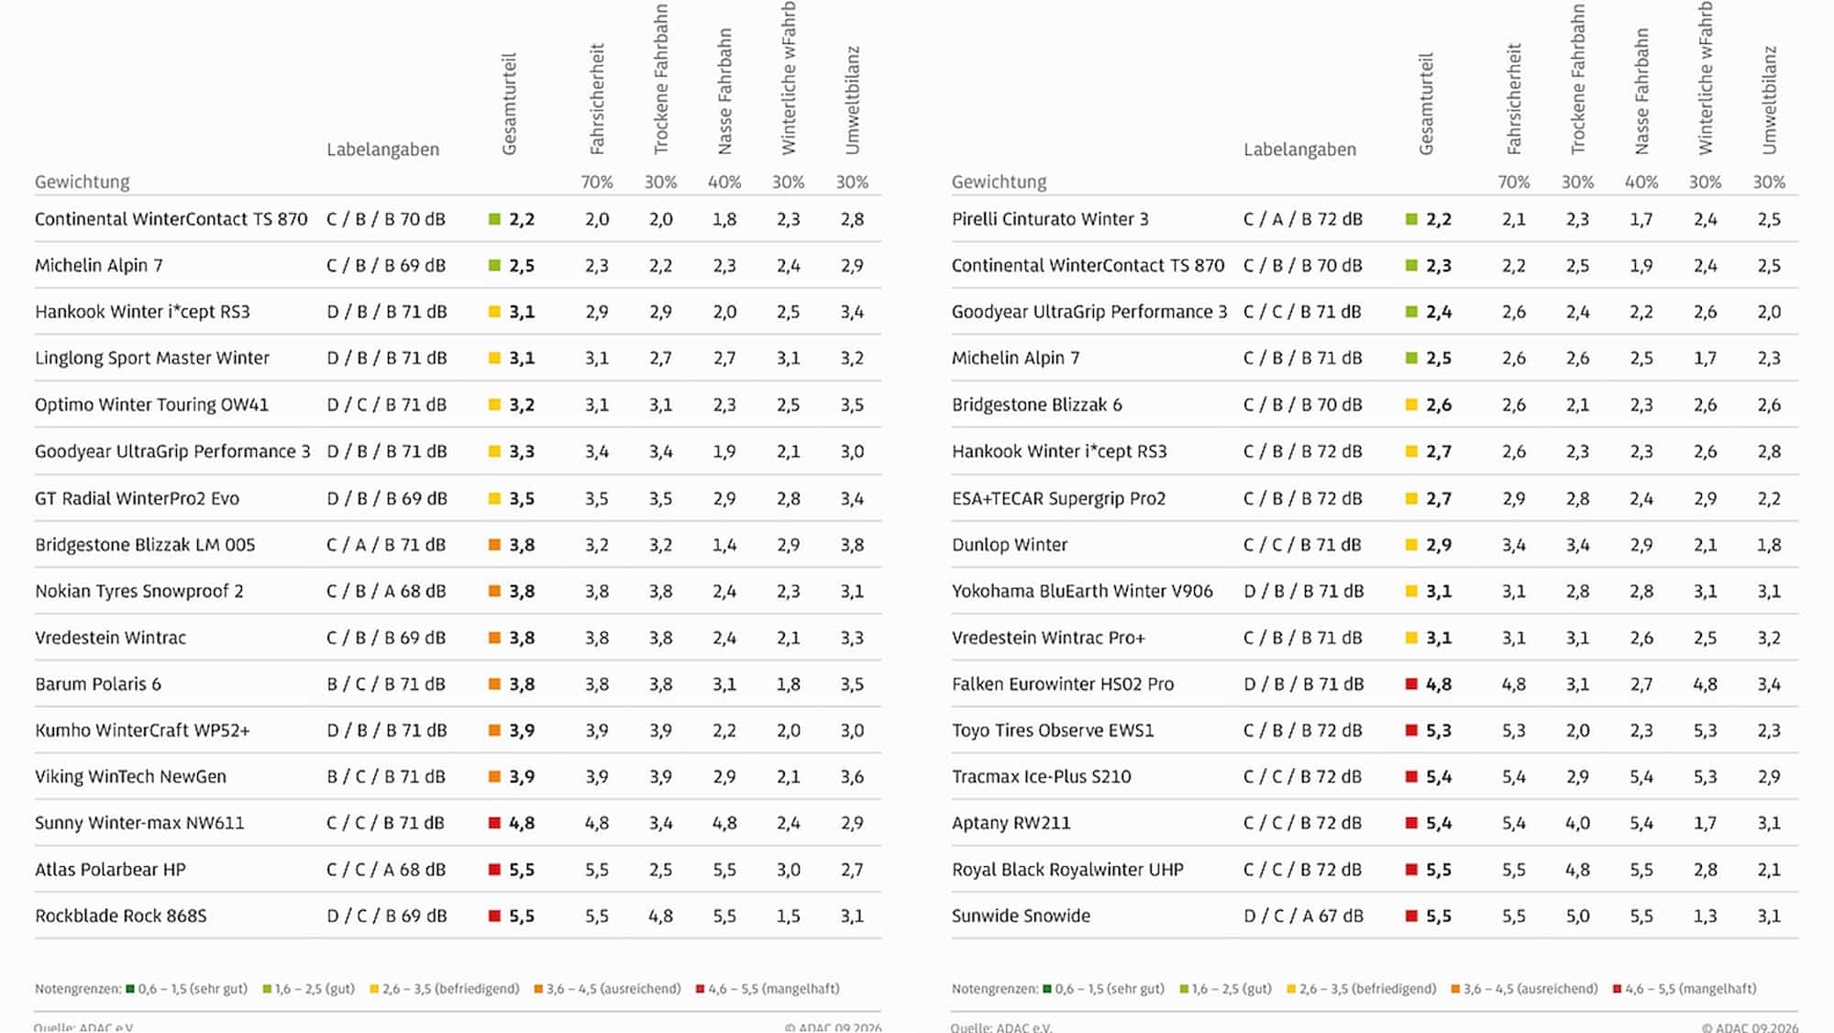The image size is (1834, 1033).
Task: Click ESA+TECAR Supergrip Pro2
Action: click(x=1058, y=498)
